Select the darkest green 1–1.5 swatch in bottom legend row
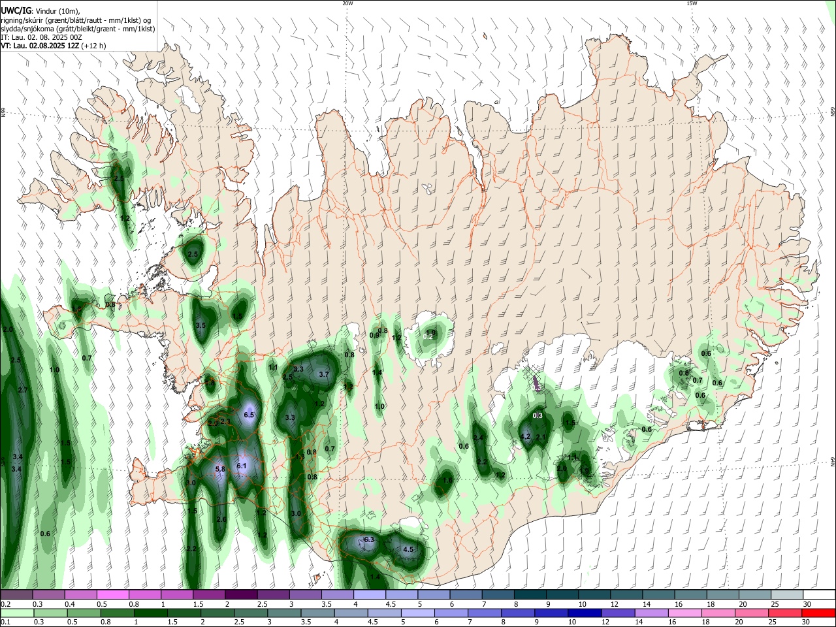Screen dimensions: 836x627 pyautogui.click(x=151, y=613)
